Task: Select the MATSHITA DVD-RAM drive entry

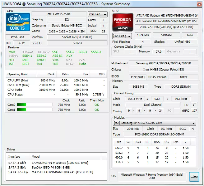Action: click(x=62, y=172)
